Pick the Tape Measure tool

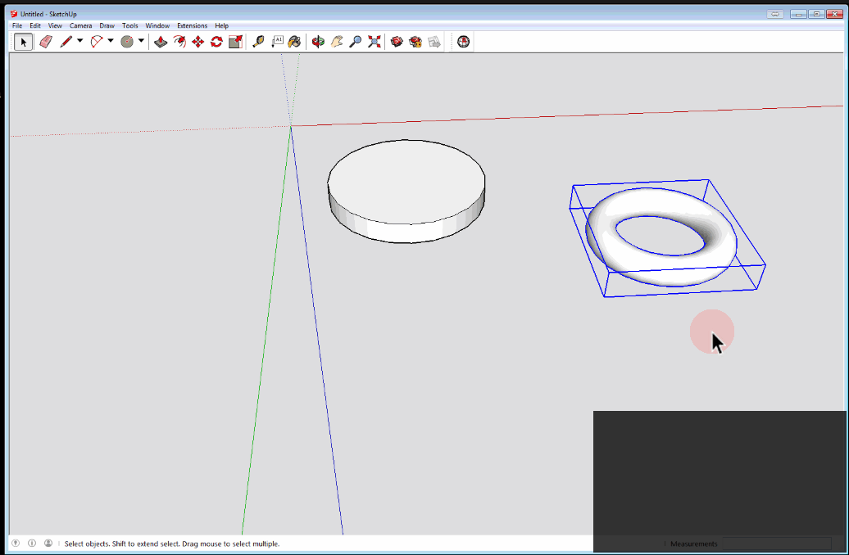click(x=258, y=42)
